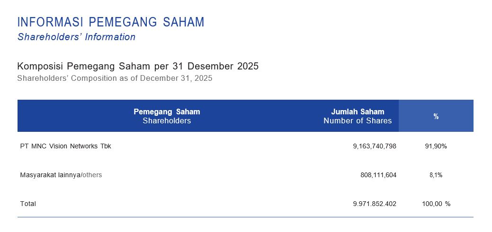Select the Total row label
This screenshot has height=232, width=492.
(28, 204)
